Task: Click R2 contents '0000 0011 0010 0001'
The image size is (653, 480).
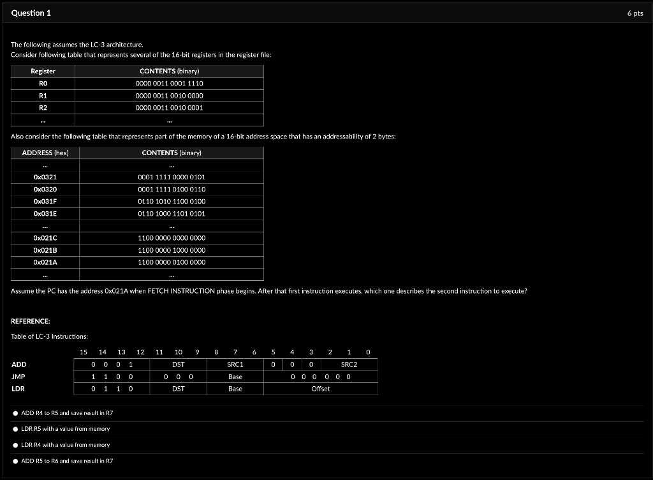Action: click(x=169, y=108)
